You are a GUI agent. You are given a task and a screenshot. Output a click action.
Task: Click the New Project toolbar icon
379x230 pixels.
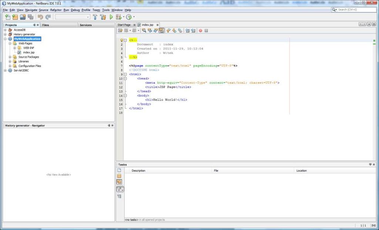[15, 17]
